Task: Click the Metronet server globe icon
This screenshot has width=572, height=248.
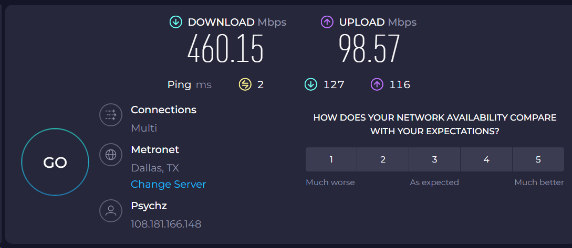Action: (110, 155)
